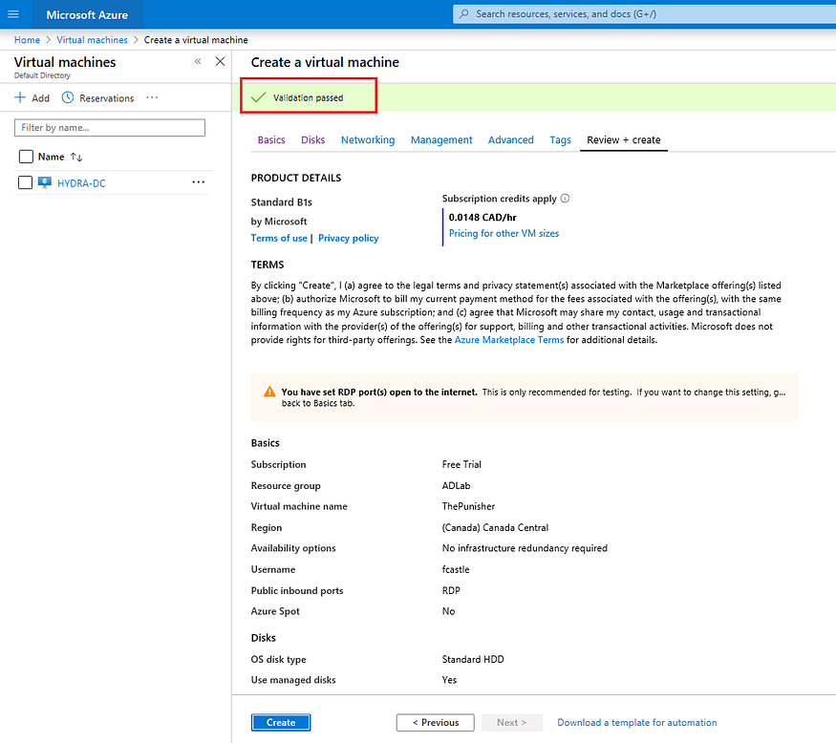Click the search icon in the top bar
Viewport: 836px width, 743px height.
click(467, 14)
